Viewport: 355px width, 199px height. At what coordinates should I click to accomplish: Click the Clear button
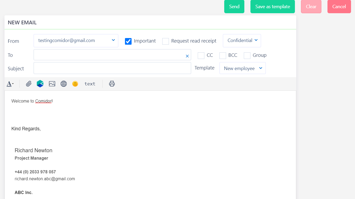[311, 7]
